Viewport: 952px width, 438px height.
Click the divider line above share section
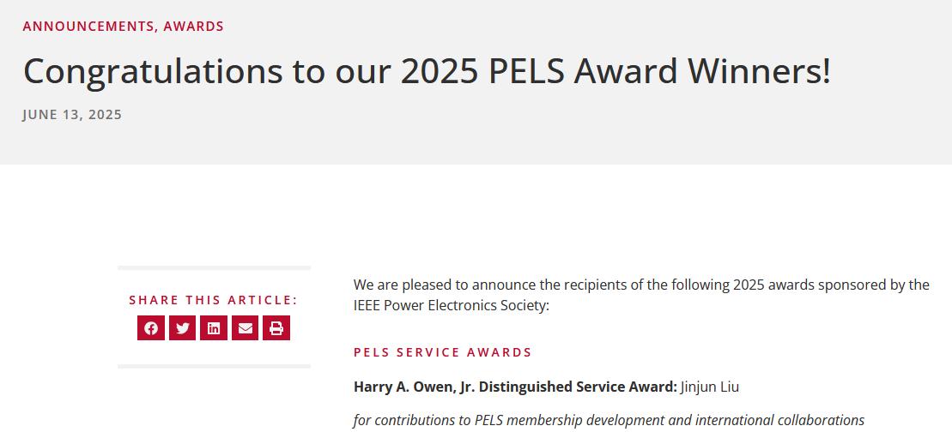coord(214,268)
